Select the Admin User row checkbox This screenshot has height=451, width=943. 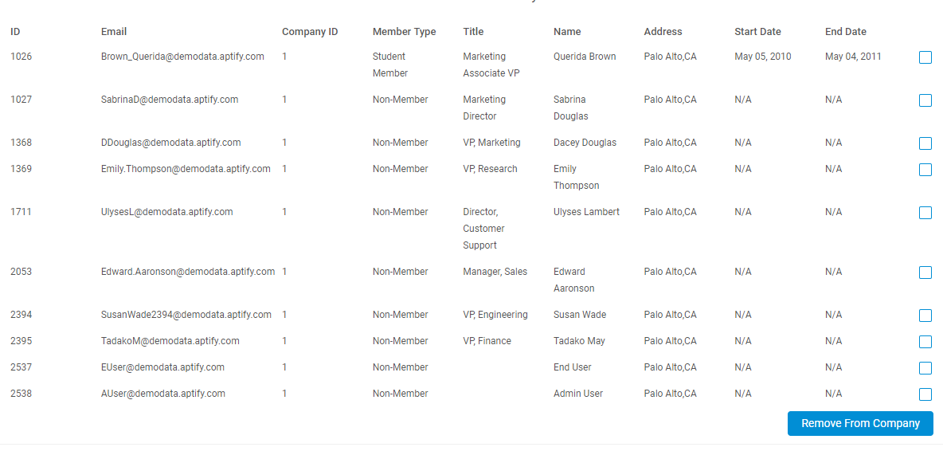point(925,394)
